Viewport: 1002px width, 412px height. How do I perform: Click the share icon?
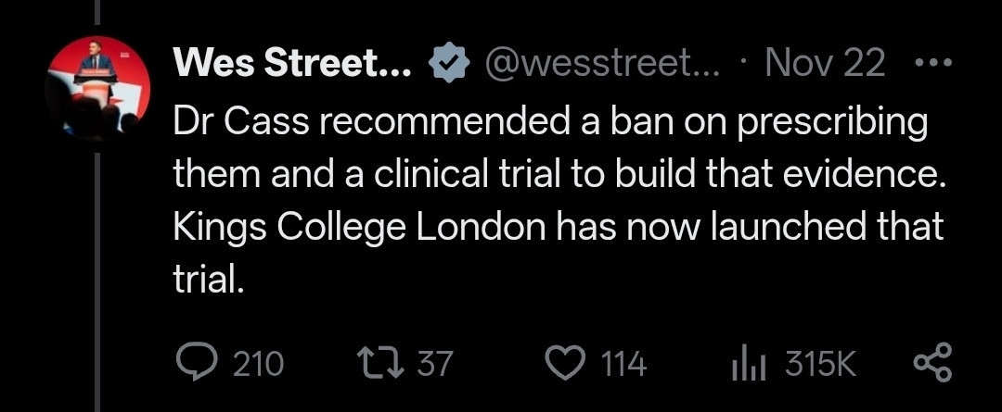931,363
